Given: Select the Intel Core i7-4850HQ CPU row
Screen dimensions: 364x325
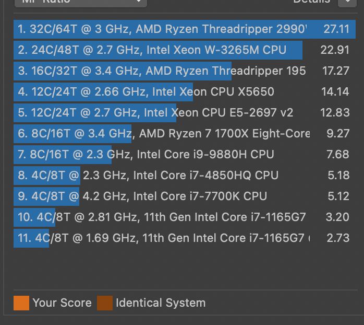Looking at the screenshot, I should coord(185,175).
